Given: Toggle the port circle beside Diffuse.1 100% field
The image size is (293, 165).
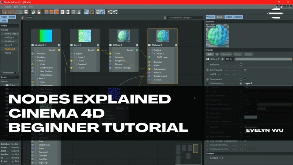Looking at the screenshot, I should [x=222, y=59].
